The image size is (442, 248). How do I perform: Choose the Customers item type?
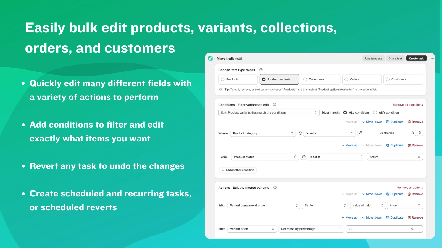[403, 79]
